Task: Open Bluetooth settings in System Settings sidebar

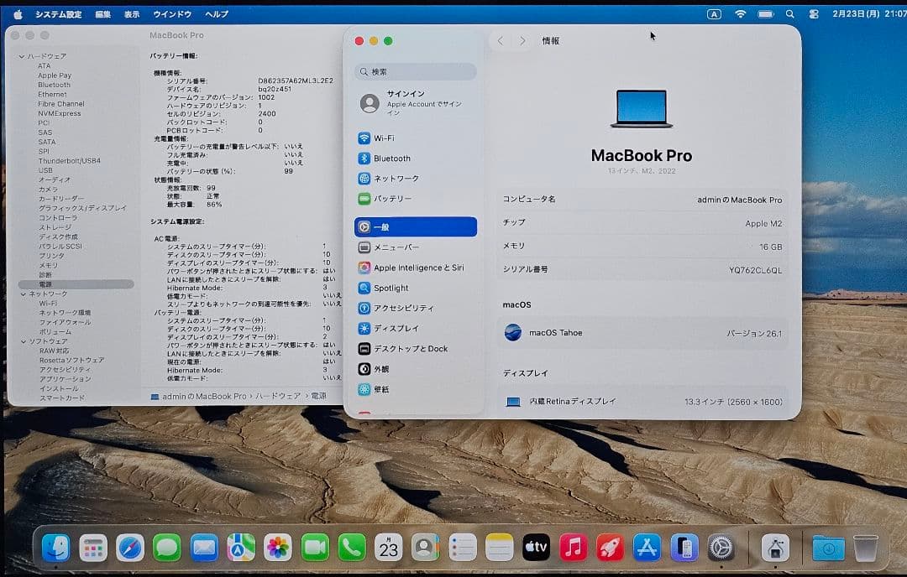Action: [416, 159]
